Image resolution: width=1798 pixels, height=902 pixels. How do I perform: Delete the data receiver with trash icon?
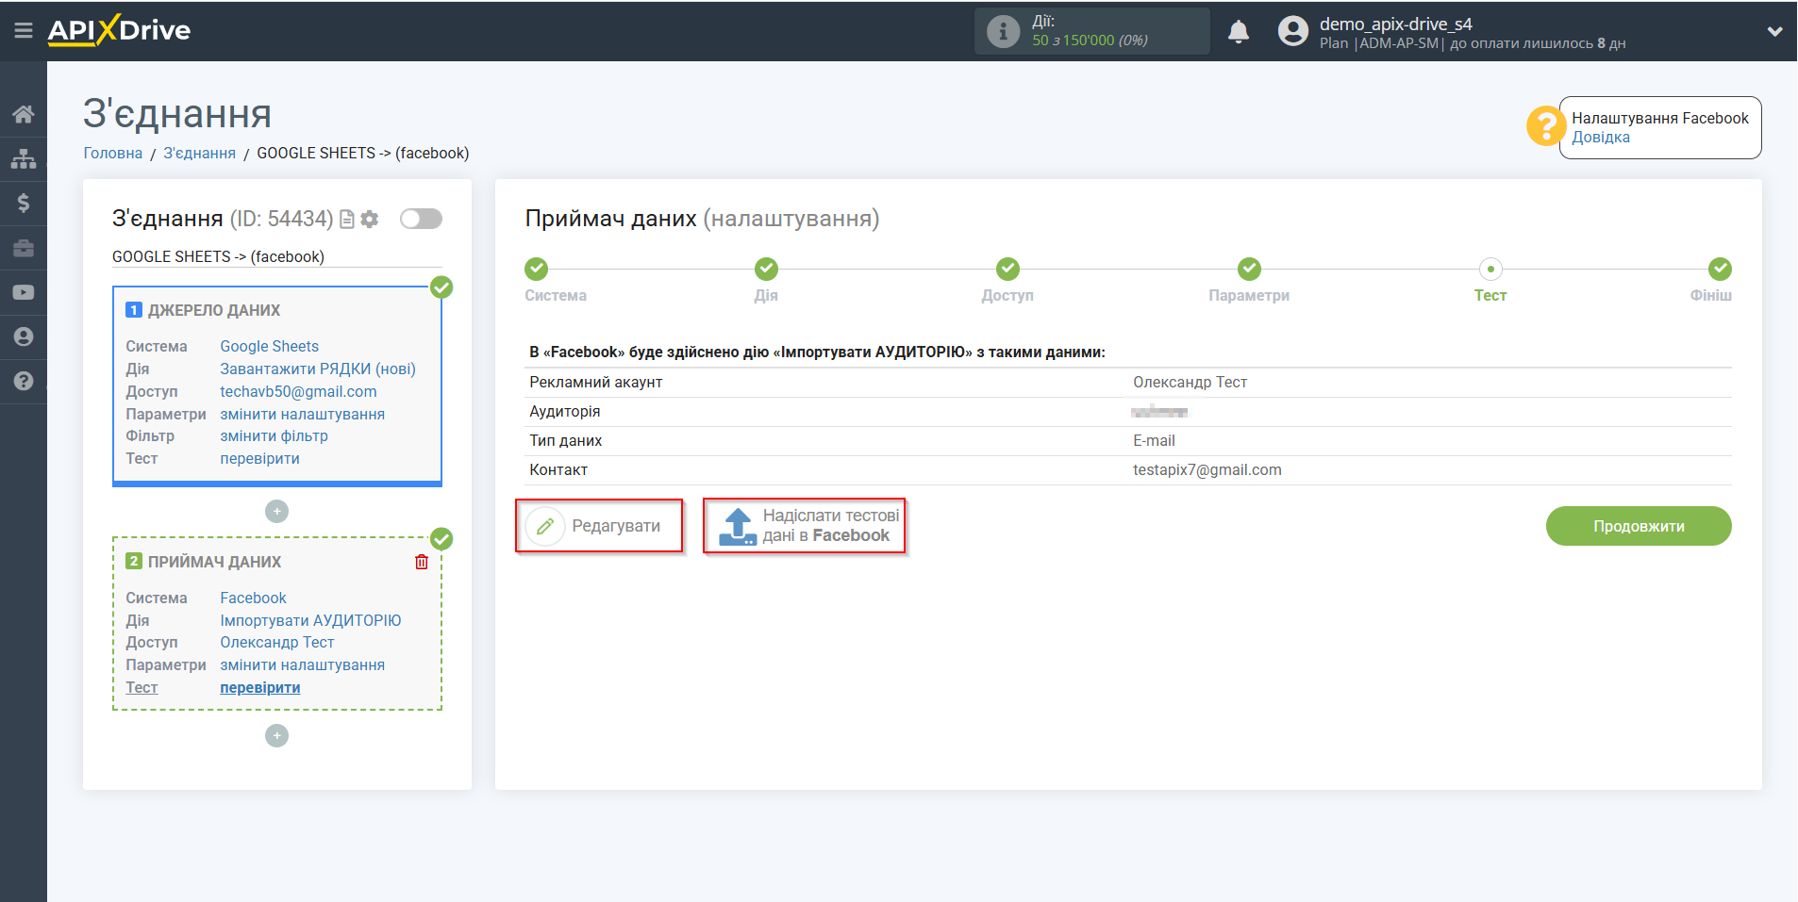pos(422,562)
